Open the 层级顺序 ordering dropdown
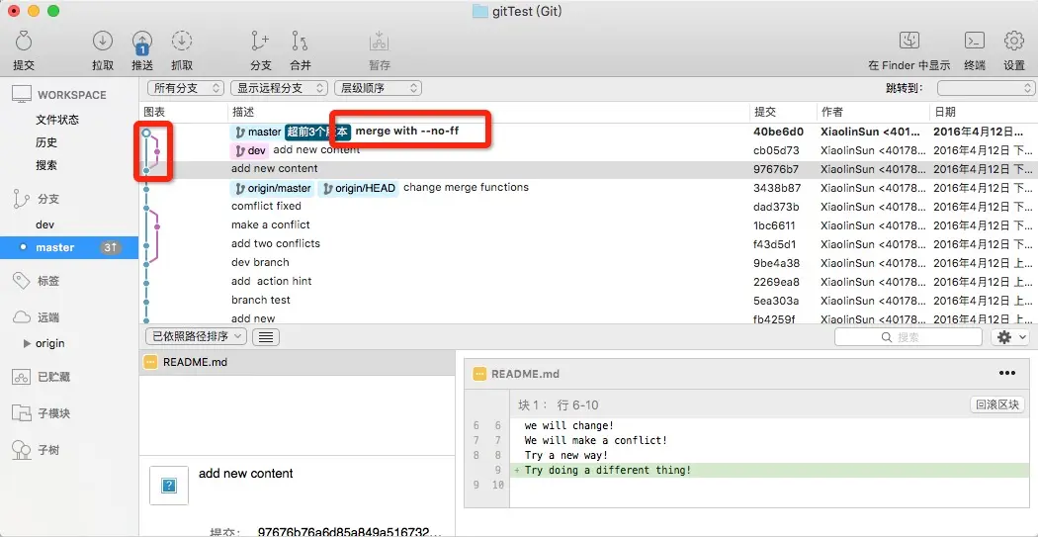This screenshot has height=537, width=1038. click(378, 87)
